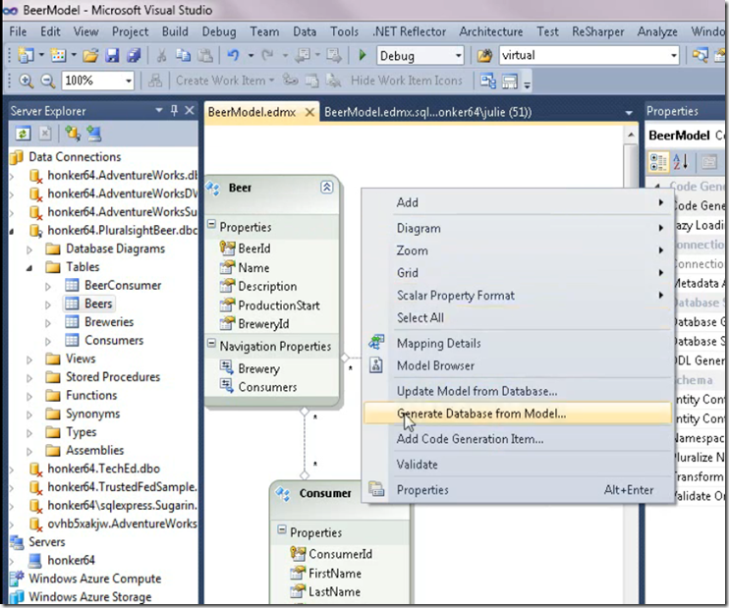The image size is (729, 608).
Task: Click New Project icon in toolbar
Action: click(26, 56)
